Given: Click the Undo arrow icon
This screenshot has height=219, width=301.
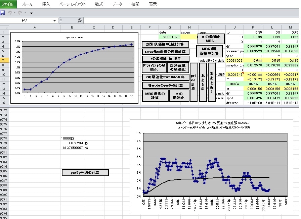Looking at the screenshot, I should [9, 13].
